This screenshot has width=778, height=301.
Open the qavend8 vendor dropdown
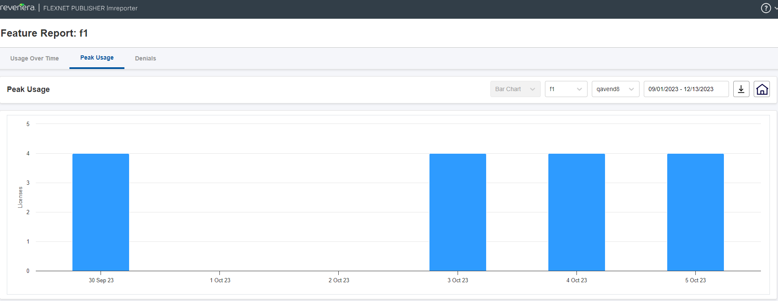[616, 89]
